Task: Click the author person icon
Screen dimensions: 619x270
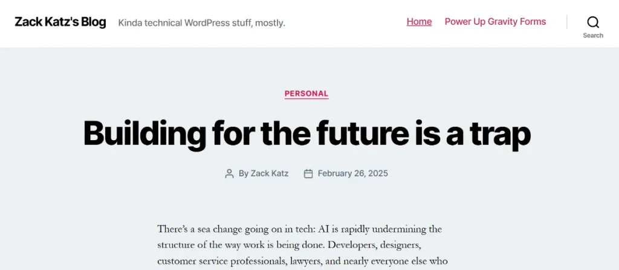Action: tap(229, 173)
